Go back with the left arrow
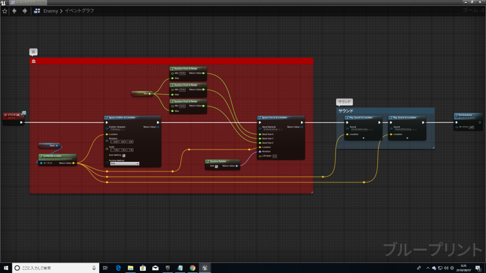 point(14,11)
